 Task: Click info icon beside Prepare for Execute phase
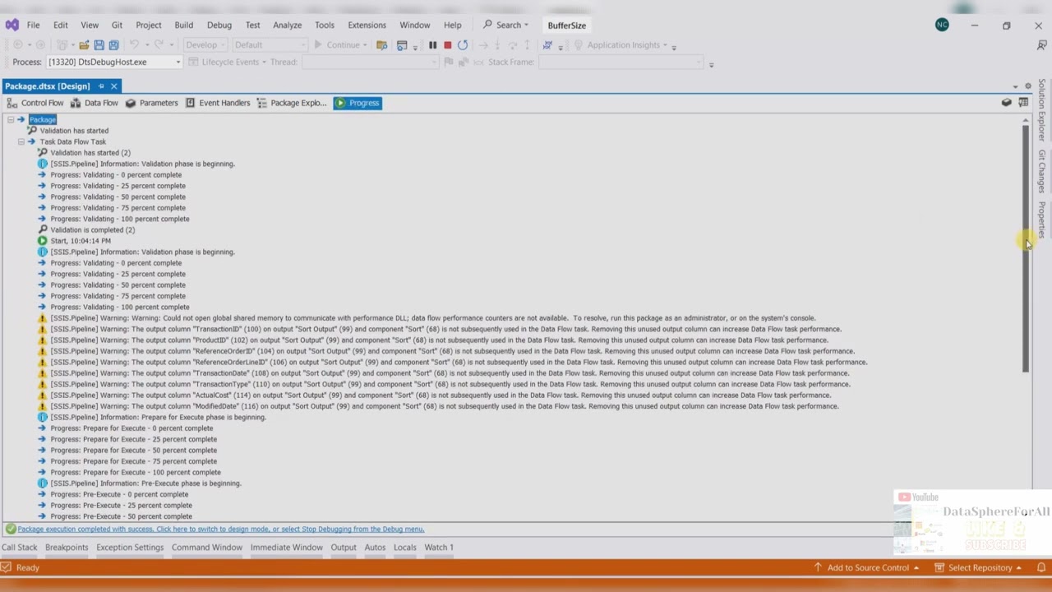click(x=43, y=417)
